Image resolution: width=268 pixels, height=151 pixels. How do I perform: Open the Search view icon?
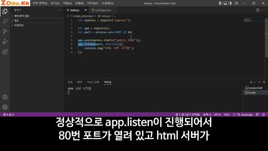pyautogui.click(x=5, y=21)
